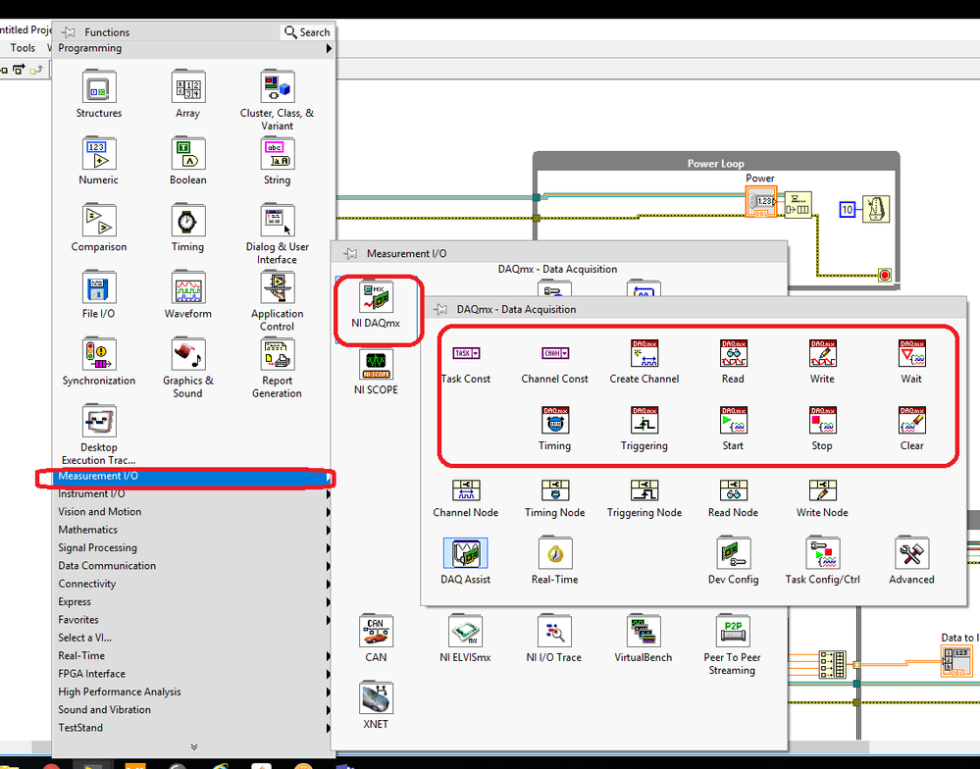Search the Functions palette
Image resolution: width=980 pixels, height=769 pixels.
(x=307, y=31)
